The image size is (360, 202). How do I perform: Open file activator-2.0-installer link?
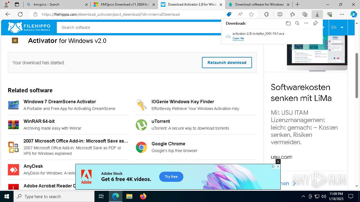point(238,38)
